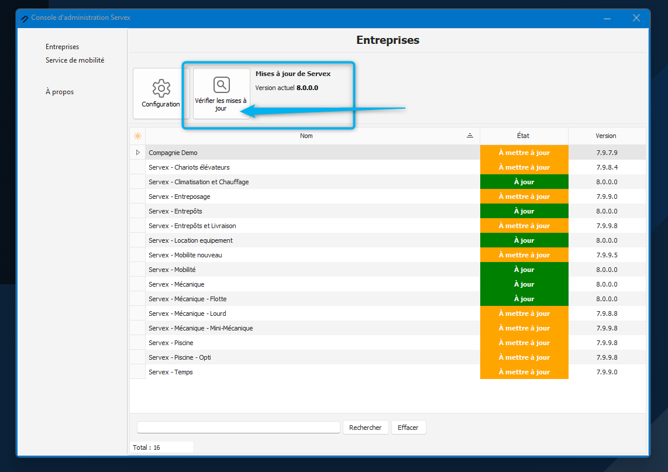Open the Configuration gear button
Viewport: 668px width, 472px height.
tap(161, 94)
